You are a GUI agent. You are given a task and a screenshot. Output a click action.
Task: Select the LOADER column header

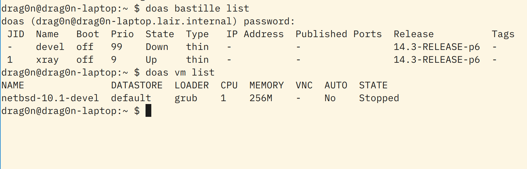tap(191, 85)
